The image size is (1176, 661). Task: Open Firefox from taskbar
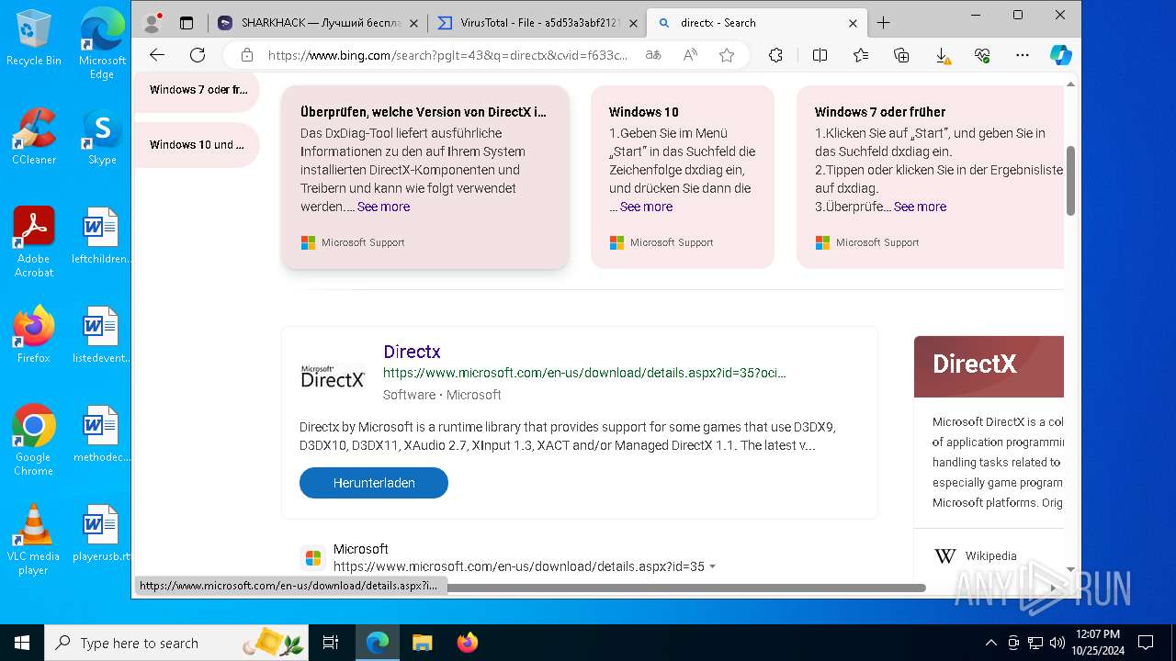pyautogui.click(x=467, y=643)
